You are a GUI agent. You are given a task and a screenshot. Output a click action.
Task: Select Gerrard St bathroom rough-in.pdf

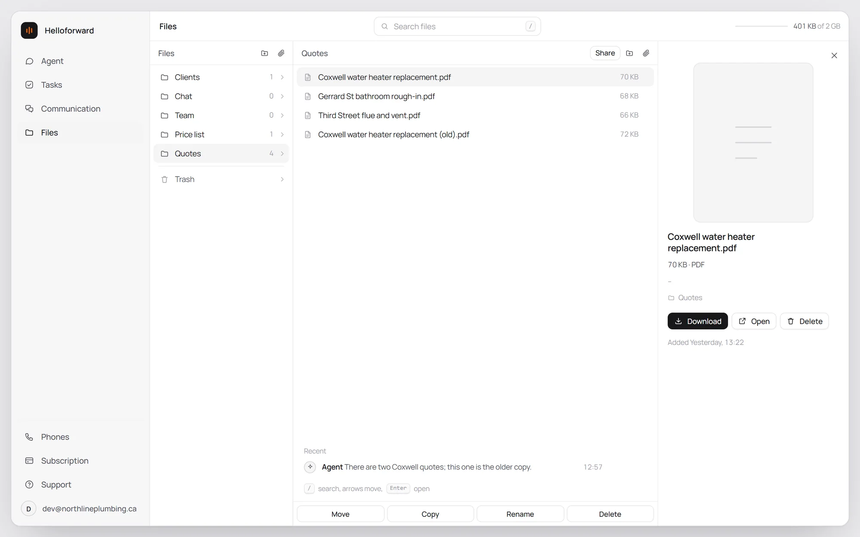point(475,96)
